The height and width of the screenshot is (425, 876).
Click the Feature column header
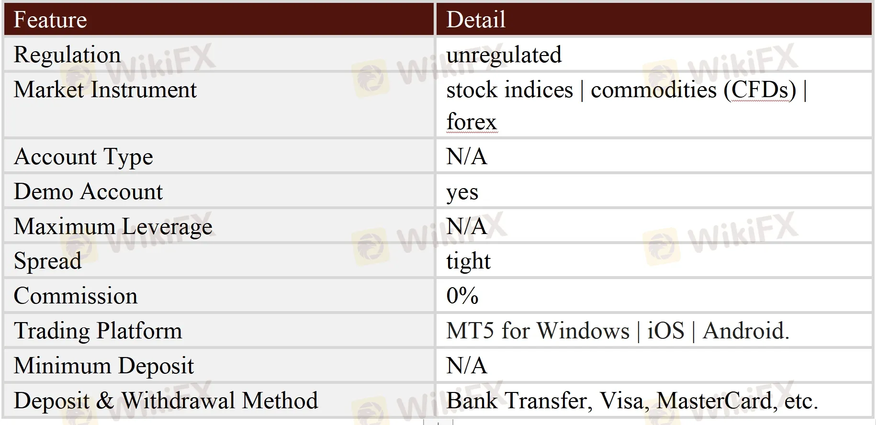(x=50, y=20)
